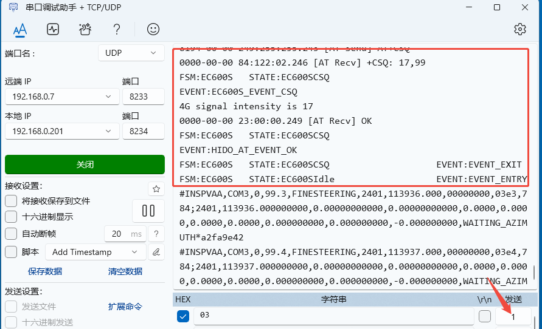Click the 'EVENT:EC600S_EVENT_CSQ' log line
Screen dimensions: 542x329
pyautogui.click(x=238, y=92)
